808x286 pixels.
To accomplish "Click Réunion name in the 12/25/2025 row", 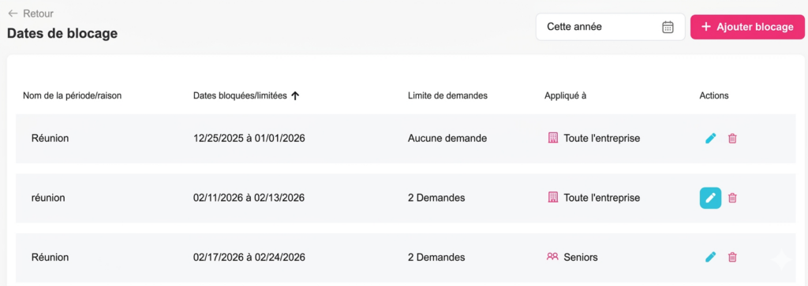I will click(x=50, y=139).
